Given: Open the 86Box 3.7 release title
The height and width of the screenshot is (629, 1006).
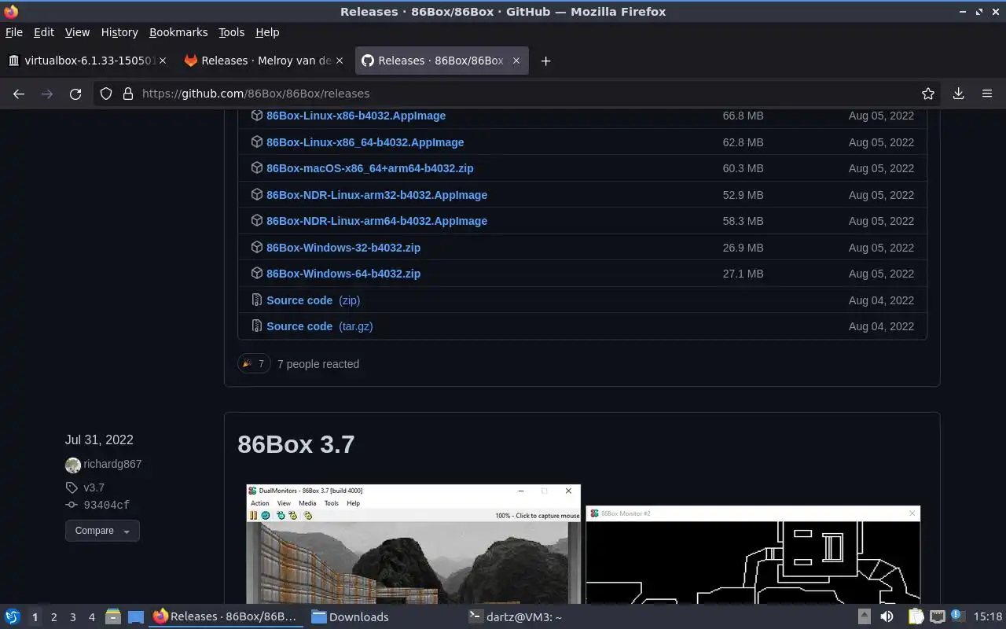Looking at the screenshot, I should (296, 444).
